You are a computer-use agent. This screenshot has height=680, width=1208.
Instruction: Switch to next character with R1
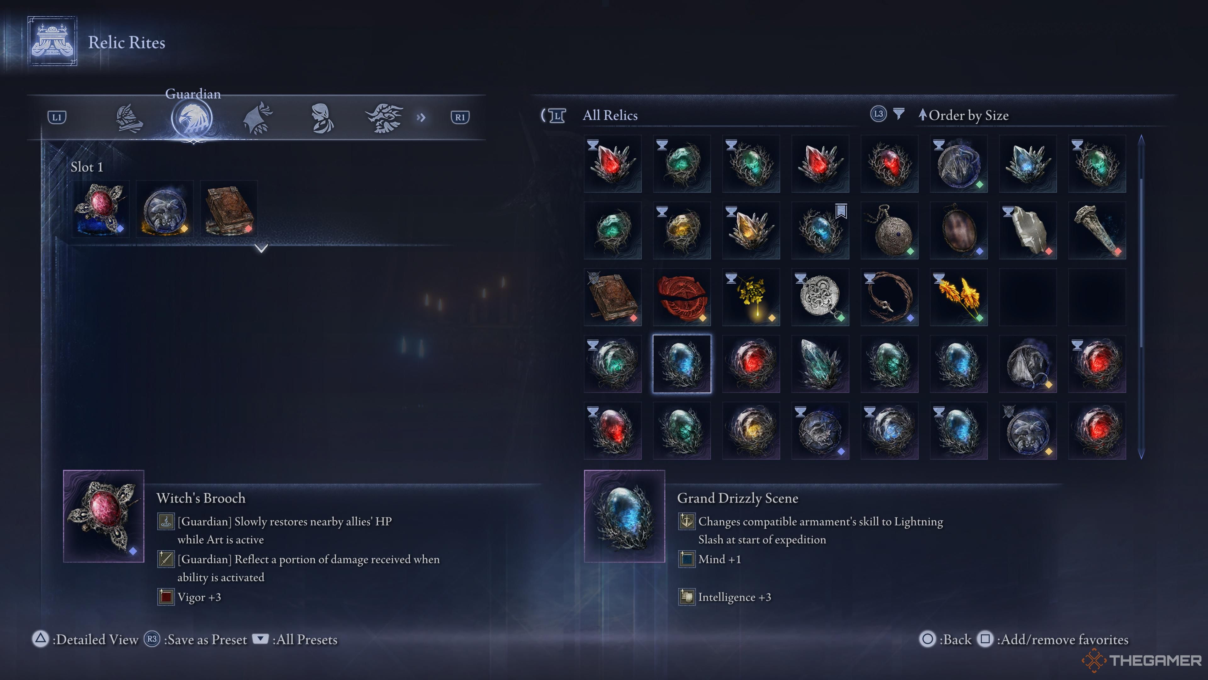coord(460,117)
